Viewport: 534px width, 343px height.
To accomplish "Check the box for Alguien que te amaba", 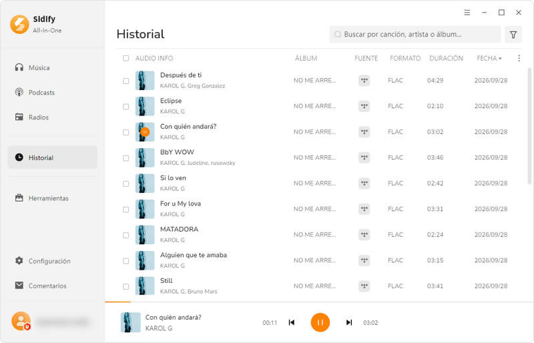I will pos(125,261).
